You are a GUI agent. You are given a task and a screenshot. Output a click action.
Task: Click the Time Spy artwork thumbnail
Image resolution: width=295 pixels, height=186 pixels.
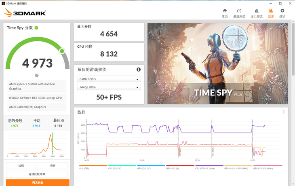(x=218, y=63)
